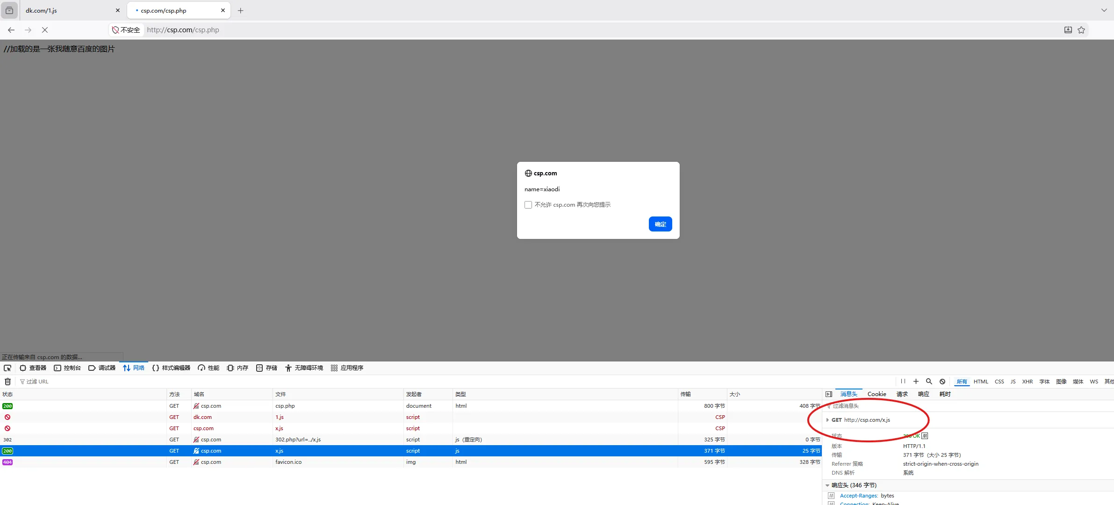Select the csp.php document request row

tap(410, 406)
